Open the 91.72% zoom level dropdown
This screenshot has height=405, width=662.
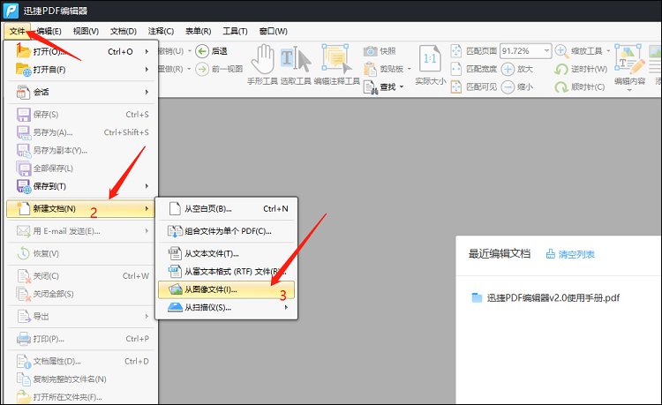point(546,51)
